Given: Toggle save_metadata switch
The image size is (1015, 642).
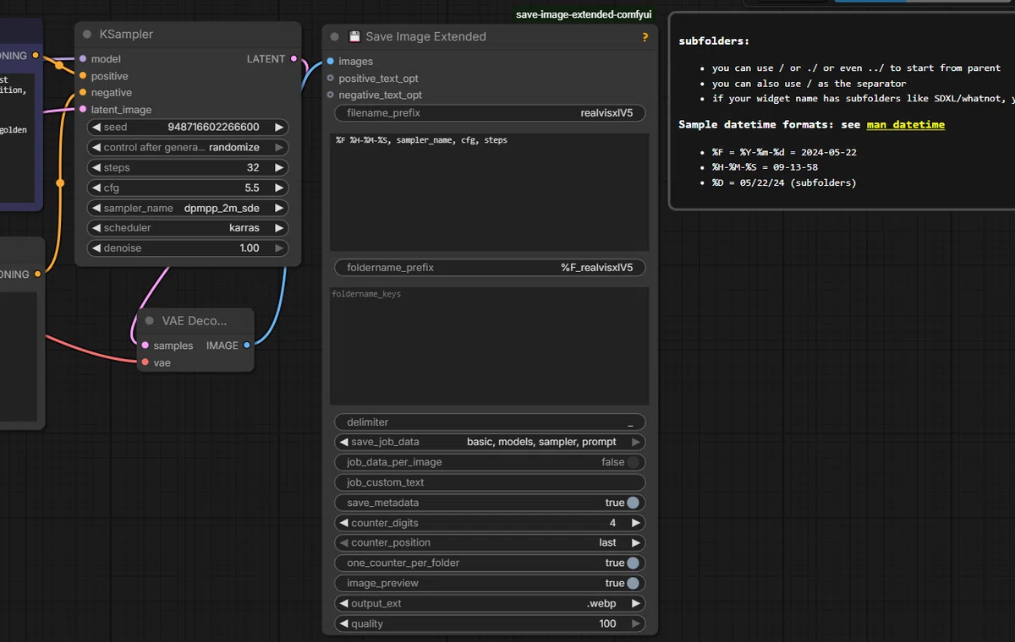Looking at the screenshot, I should [633, 503].
